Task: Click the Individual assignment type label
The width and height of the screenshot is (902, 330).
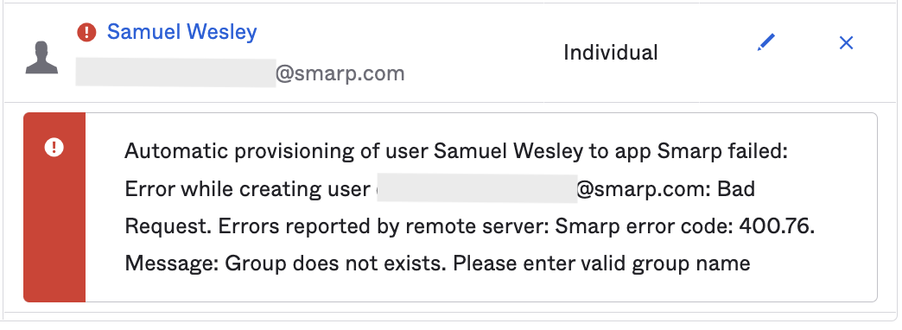Action: pyautogui.click(x=610, y=53)
